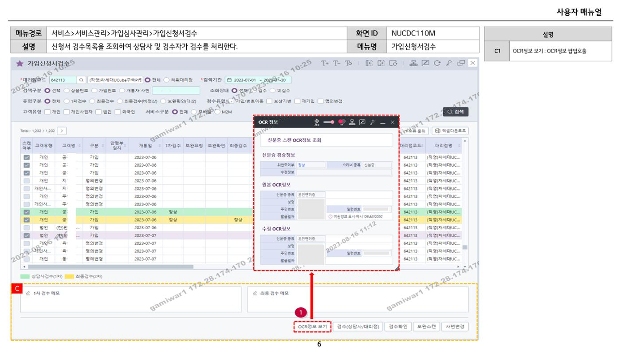Adjust the opacity slider in OCR popup header
The image size is (621, 350).
click(329, 122)
